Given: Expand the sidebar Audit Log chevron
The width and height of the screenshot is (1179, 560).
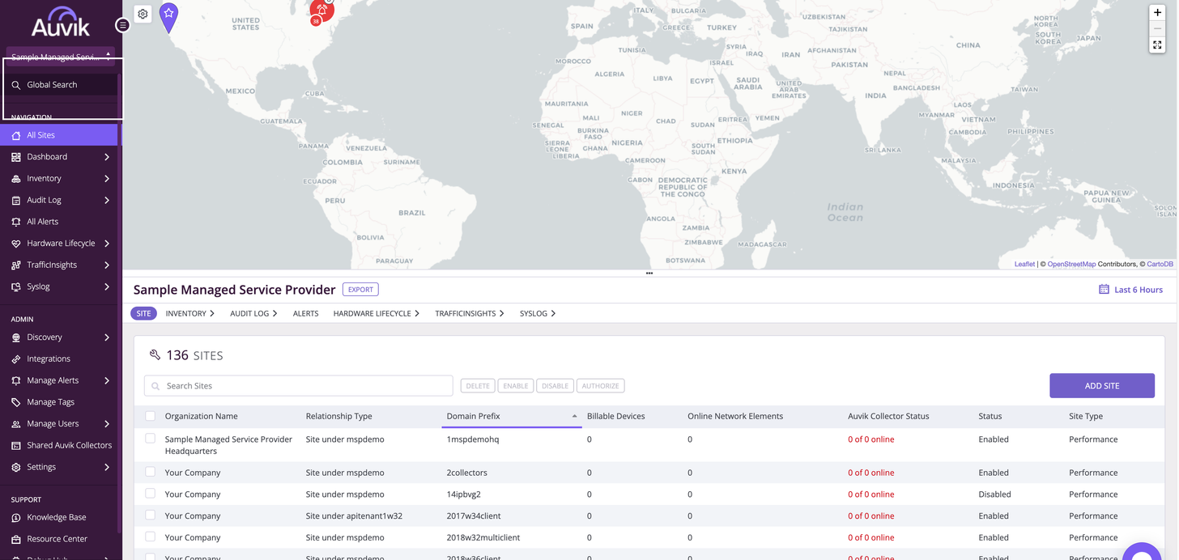Looking at the screenshot, I should click(107, 200).
